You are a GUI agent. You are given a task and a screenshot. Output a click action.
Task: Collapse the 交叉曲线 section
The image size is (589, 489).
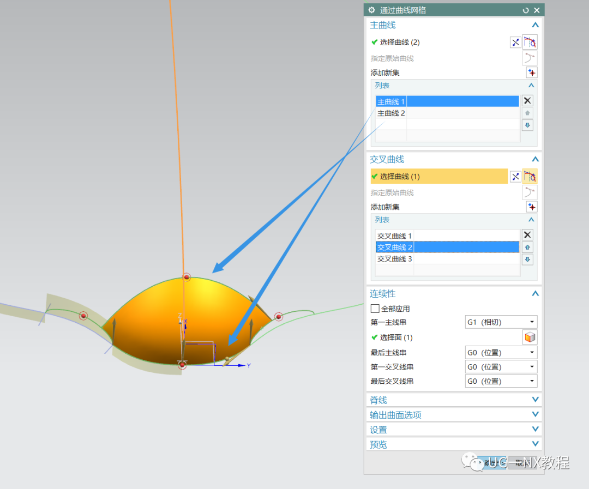click(x=536, y=159)
